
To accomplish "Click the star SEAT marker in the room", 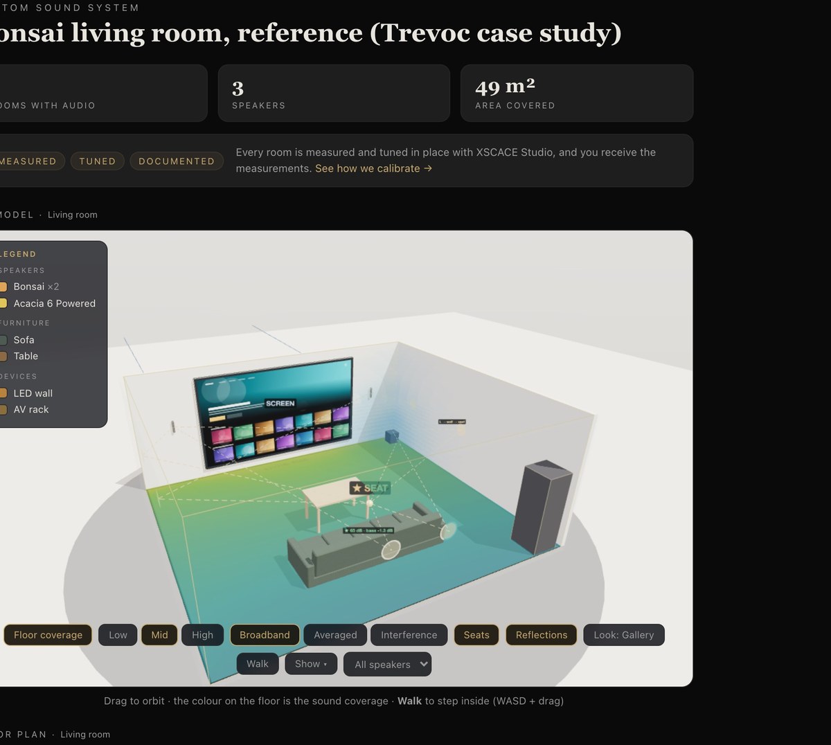I will pos(370,488).
